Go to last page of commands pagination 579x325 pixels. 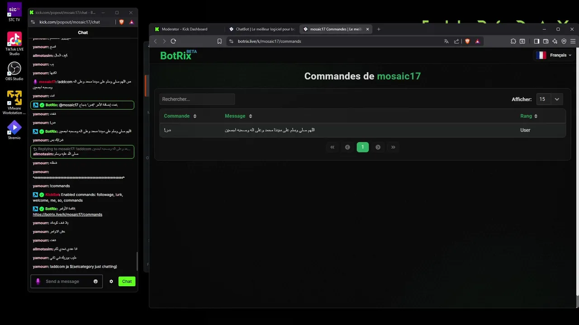click(x=393, y=147)
